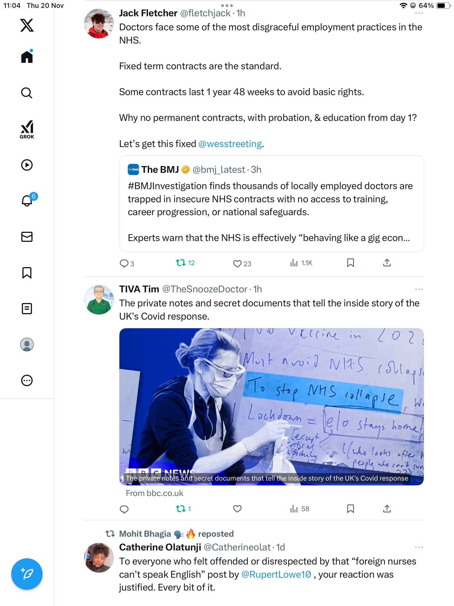Screen dimensions: 454x606
Task: Open the profile icon in sidebar
Action: [27, 345]
